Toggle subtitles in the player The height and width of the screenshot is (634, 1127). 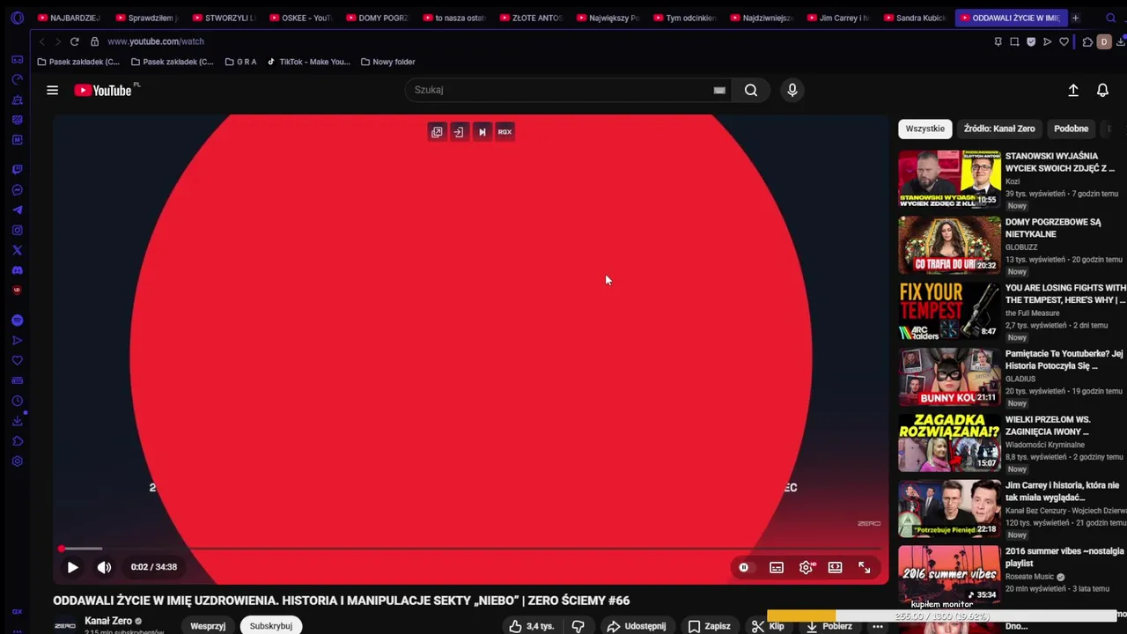coord(777,567)
